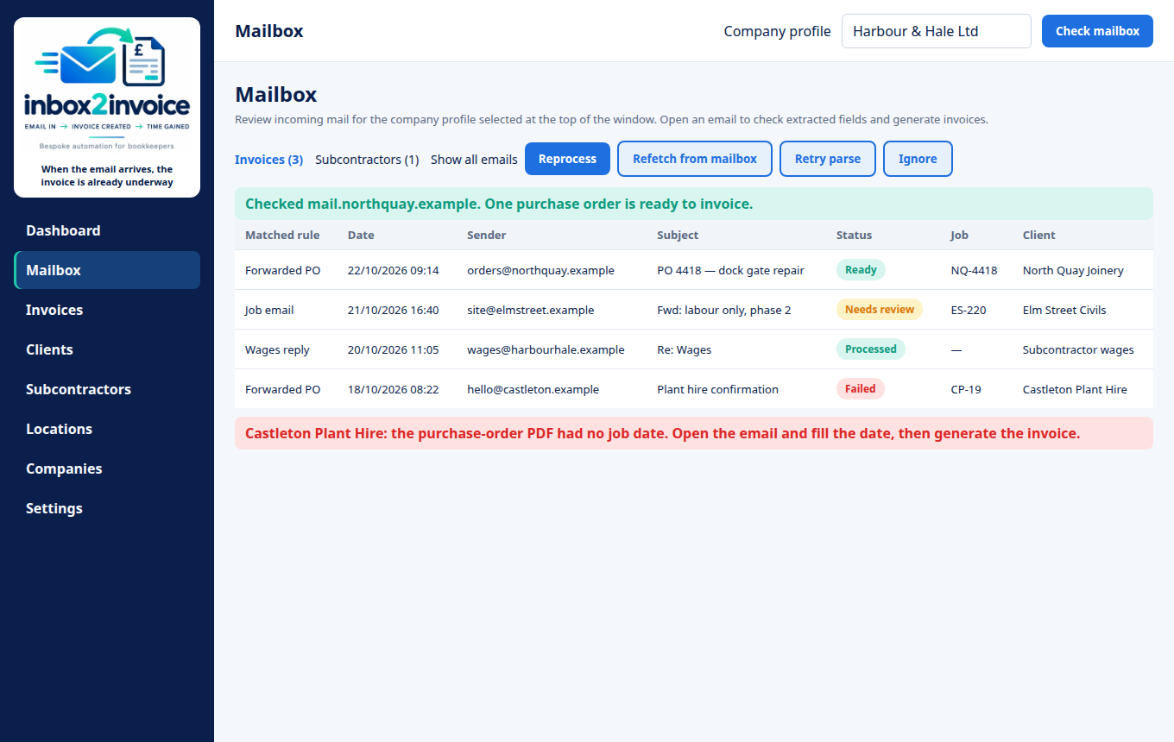
Task: Open the Companies page
Action: (107, 468)
